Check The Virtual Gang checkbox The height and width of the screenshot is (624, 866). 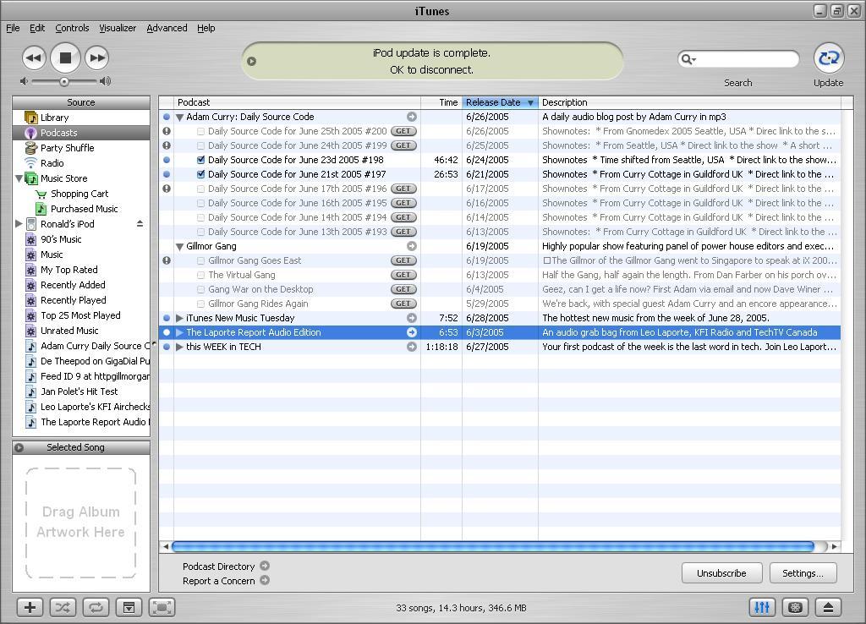201,275
